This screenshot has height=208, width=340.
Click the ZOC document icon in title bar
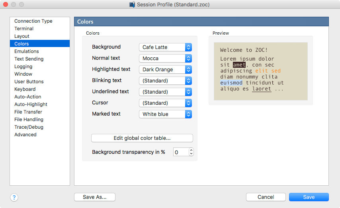tap(132, 4)
